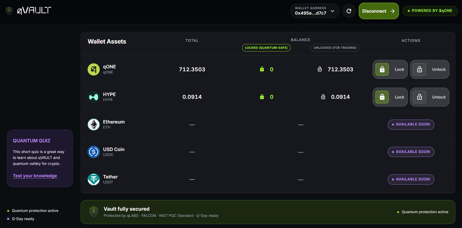Click the open padlock beside HYPE unlocked balance
Viewport: 462px width, 228px height.
click(323, 97)
